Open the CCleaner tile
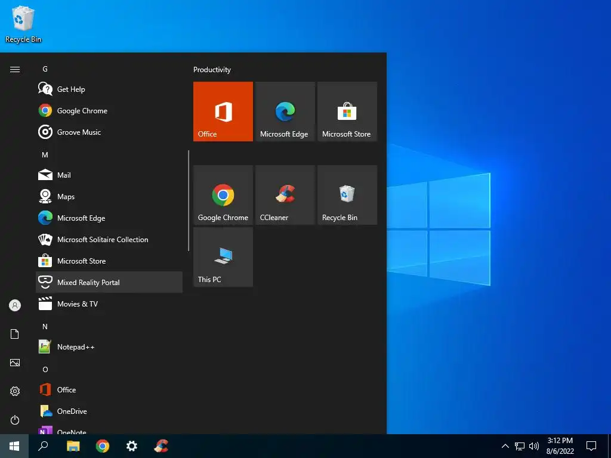The height and width of the screenshot is (458, 611). tap(285, 195)
